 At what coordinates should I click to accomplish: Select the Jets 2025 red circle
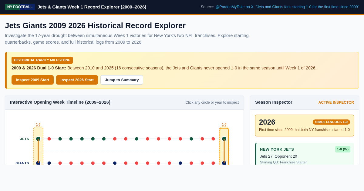point(213,139)
